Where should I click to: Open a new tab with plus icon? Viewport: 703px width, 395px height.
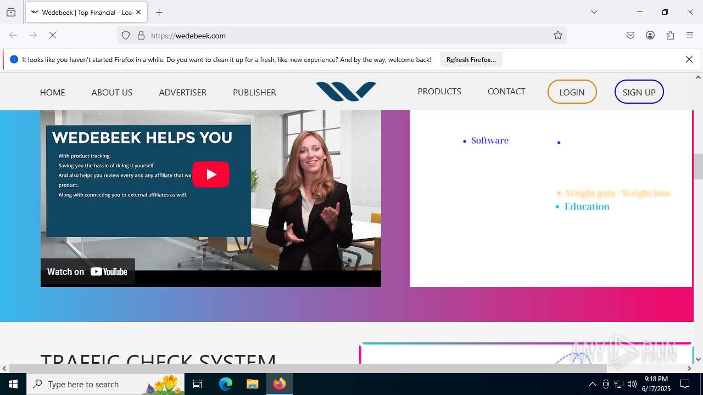[159, 12]
